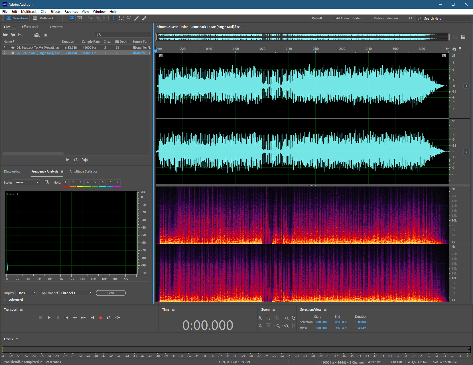Toggle Hold button 5
This screenshot has height=365, width=473.
(95, 182)
